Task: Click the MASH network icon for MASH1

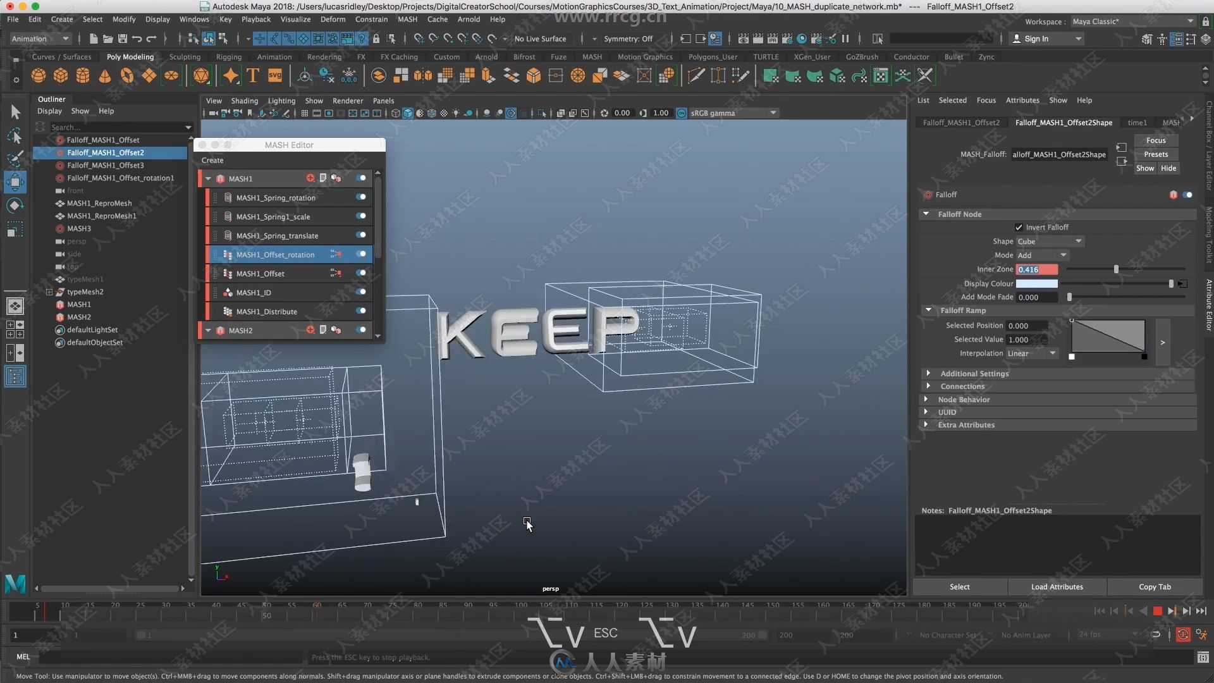Action: (x=221, y=178)
